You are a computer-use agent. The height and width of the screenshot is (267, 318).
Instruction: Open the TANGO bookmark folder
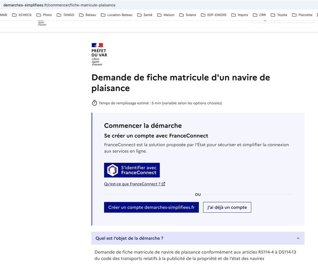tap(66, 15)
